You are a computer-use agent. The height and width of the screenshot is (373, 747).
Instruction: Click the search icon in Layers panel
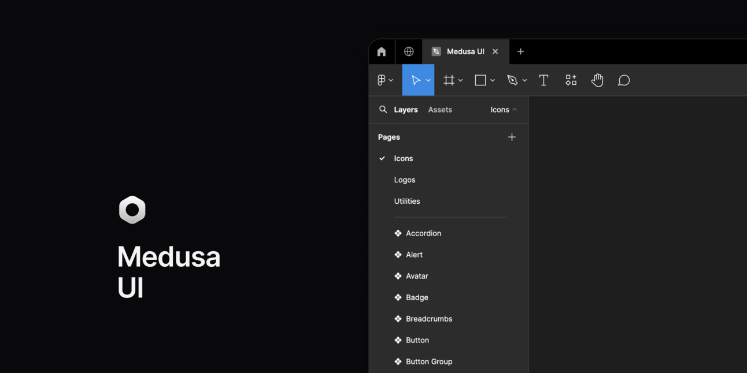pyautogui.click(x=383, y=109)
